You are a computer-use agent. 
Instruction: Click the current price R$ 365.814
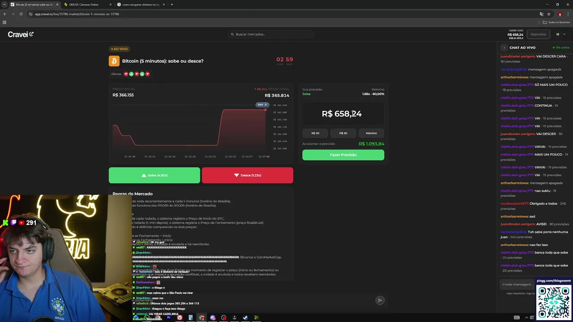pyautogui.click(x=277, y=95)
